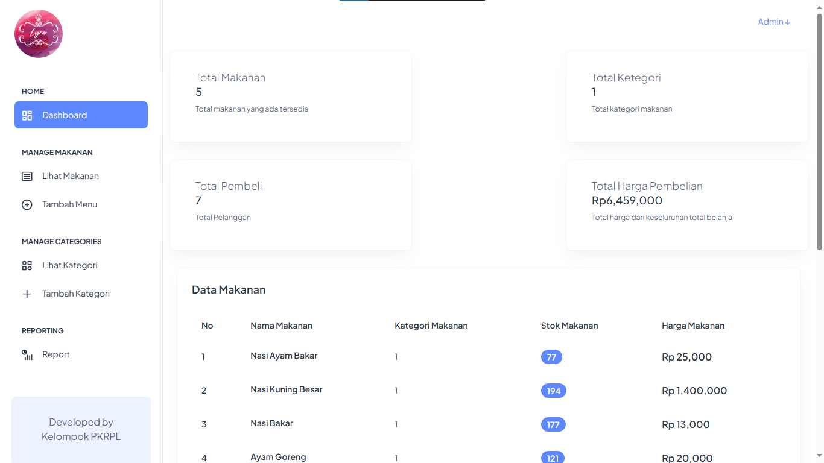
Task: Click the stock badge showing 77
Action: tap(551, 357)
